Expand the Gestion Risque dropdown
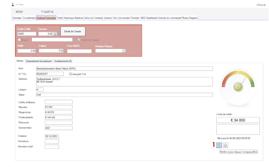269x167 pixels. click(124, 51)
